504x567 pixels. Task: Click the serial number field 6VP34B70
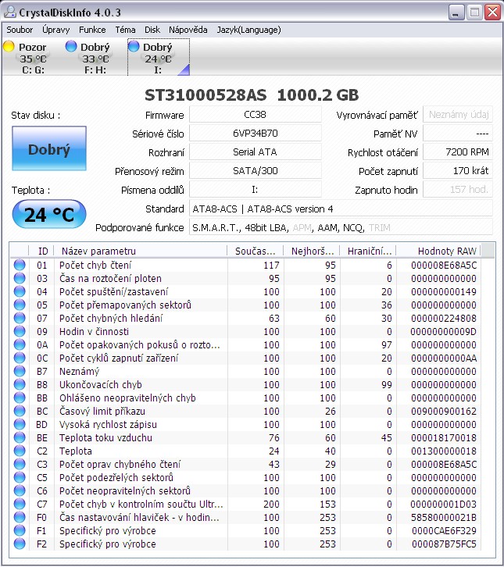(x=256, y=134)
